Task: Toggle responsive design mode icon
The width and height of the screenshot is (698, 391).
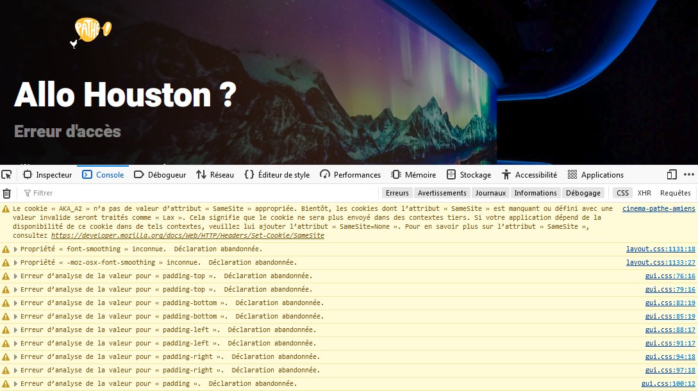Action: pyautogui.click(x=670, y=174)
